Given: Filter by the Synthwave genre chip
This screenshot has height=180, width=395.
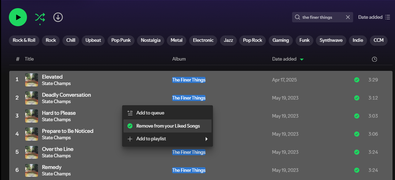Looking at the screenshot, I should pyautogui.click(x=331, y=40).
